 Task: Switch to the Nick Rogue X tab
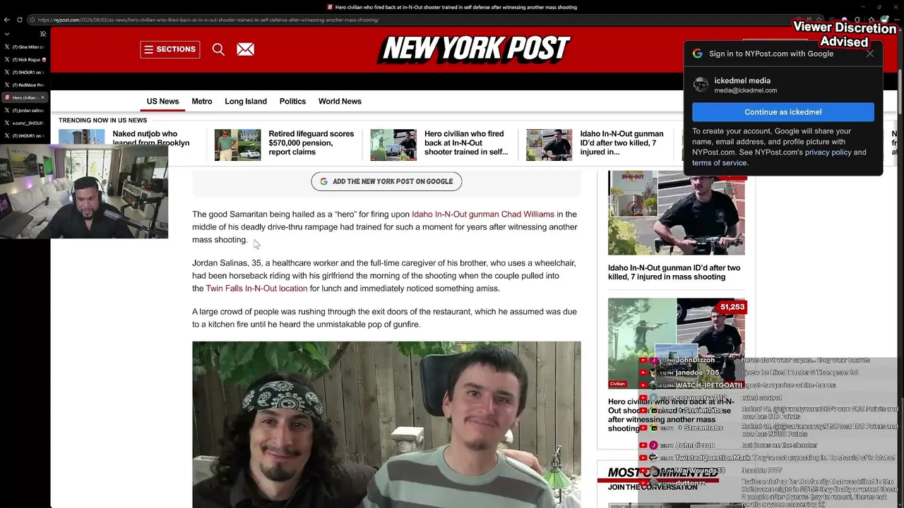[x=25, y=59]
